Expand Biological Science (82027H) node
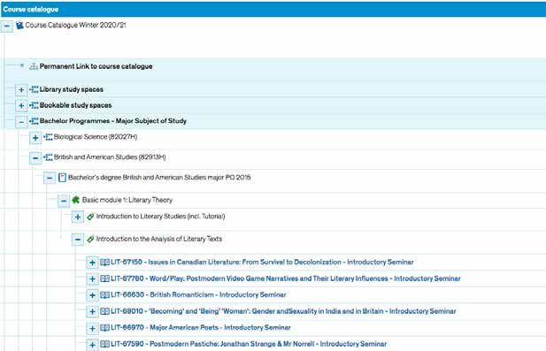 tap(35, 138)
